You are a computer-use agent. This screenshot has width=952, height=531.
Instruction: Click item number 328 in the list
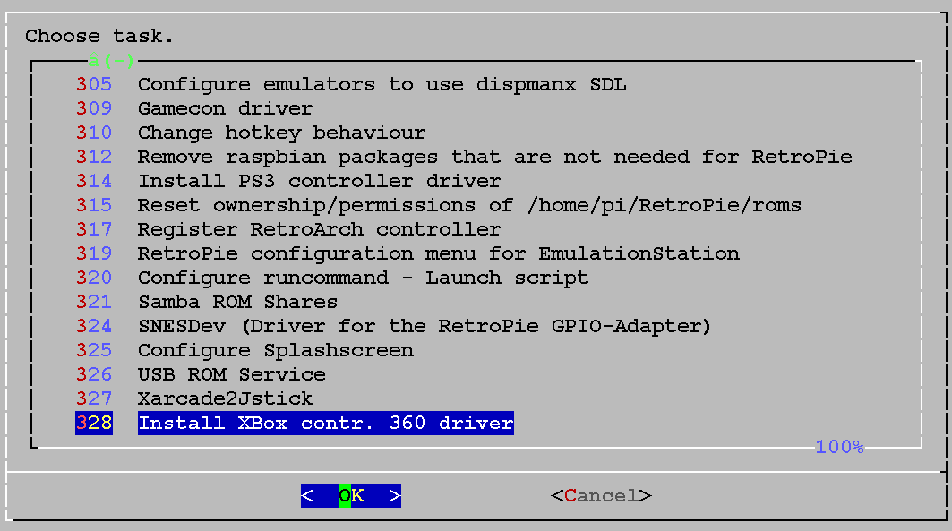[94, 423]
